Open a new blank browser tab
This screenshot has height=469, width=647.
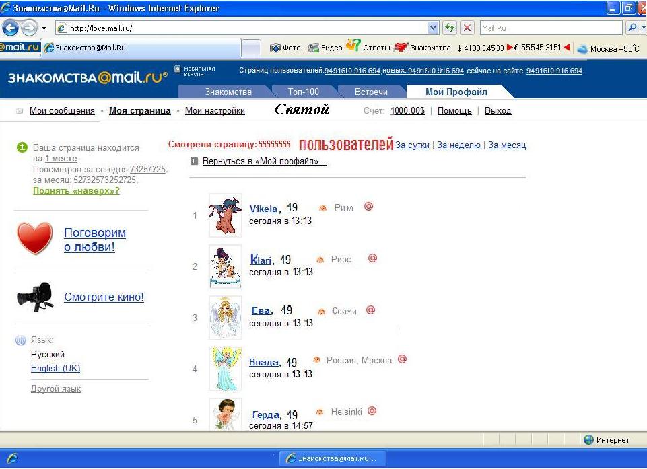[x=251, y=48]
